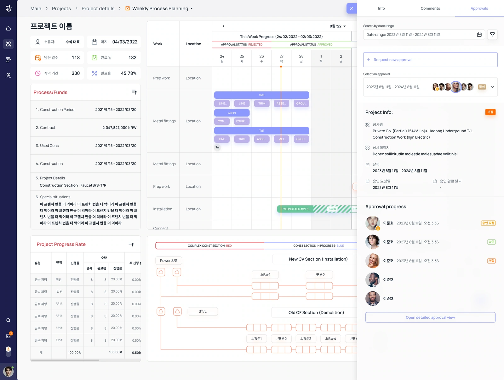
Task: Click New CV Section (Installation) label
Action: (x=318, y=259)
